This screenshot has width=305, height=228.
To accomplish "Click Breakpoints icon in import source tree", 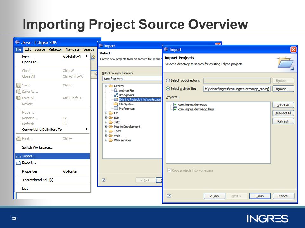I will pyautogui.click(x=116, y=95).
